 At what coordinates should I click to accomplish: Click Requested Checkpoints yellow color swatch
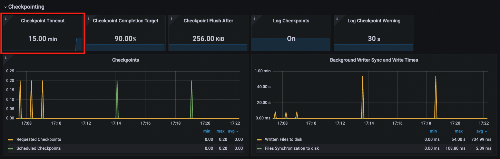tap(11, 139)
